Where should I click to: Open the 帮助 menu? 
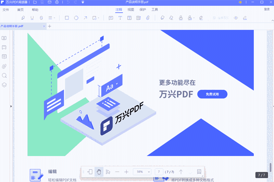[x=35, y=10]
